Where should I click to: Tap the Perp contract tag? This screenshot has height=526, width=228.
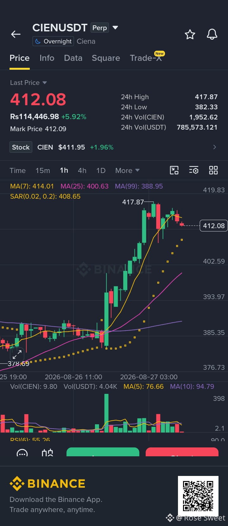pyautogui.click(x=99, y=28)
